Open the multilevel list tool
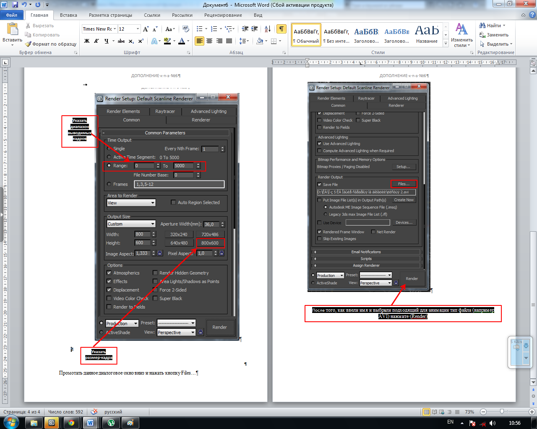The image size is (537, 429). click(229, 29)
